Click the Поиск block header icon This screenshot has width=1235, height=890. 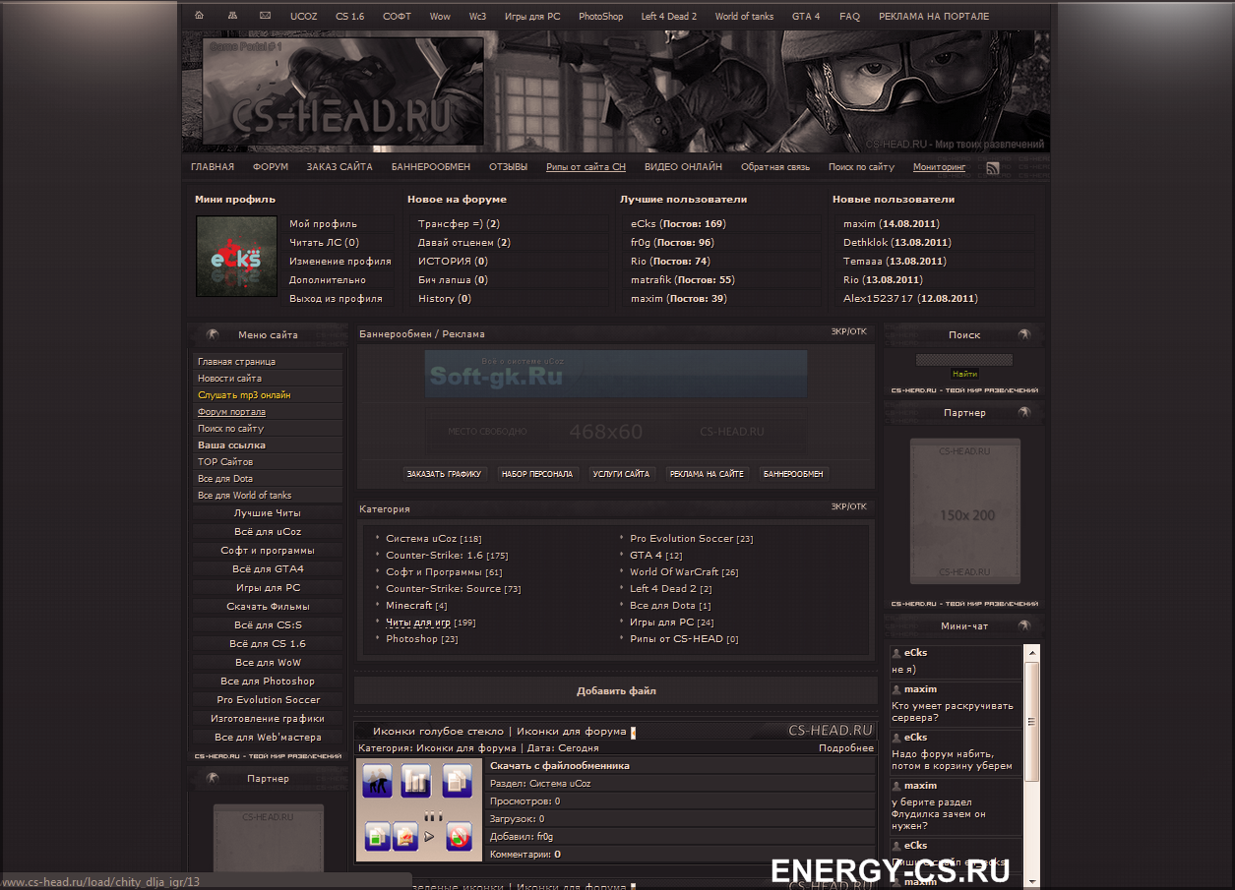point(1024,334)
